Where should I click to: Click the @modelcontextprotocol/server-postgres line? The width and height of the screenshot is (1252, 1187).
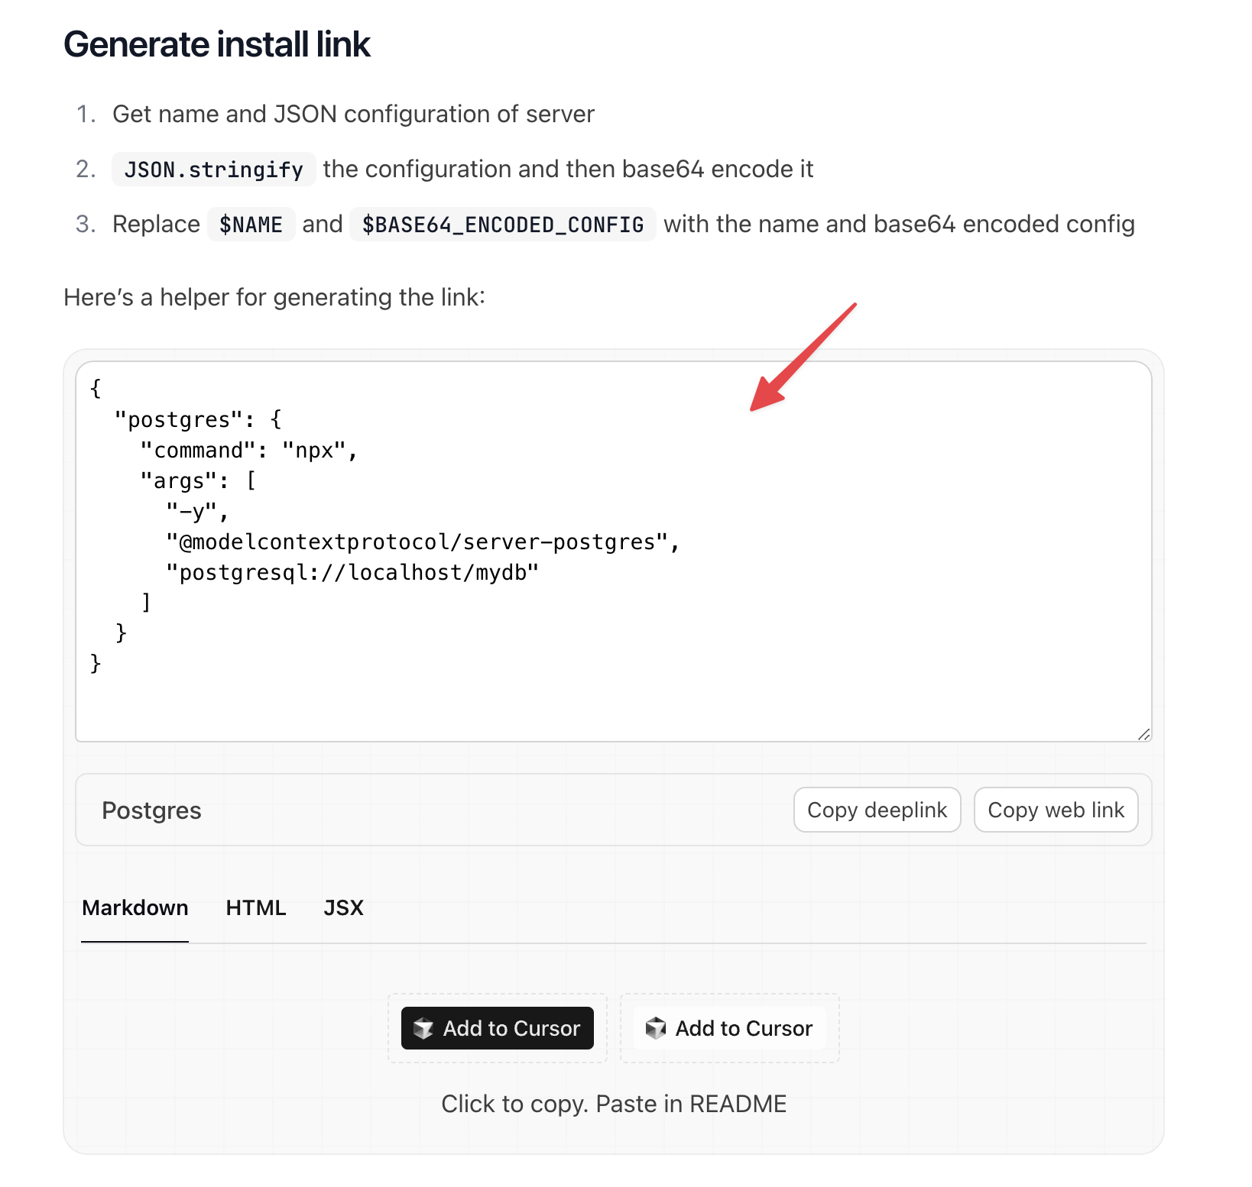pos(423,542)
